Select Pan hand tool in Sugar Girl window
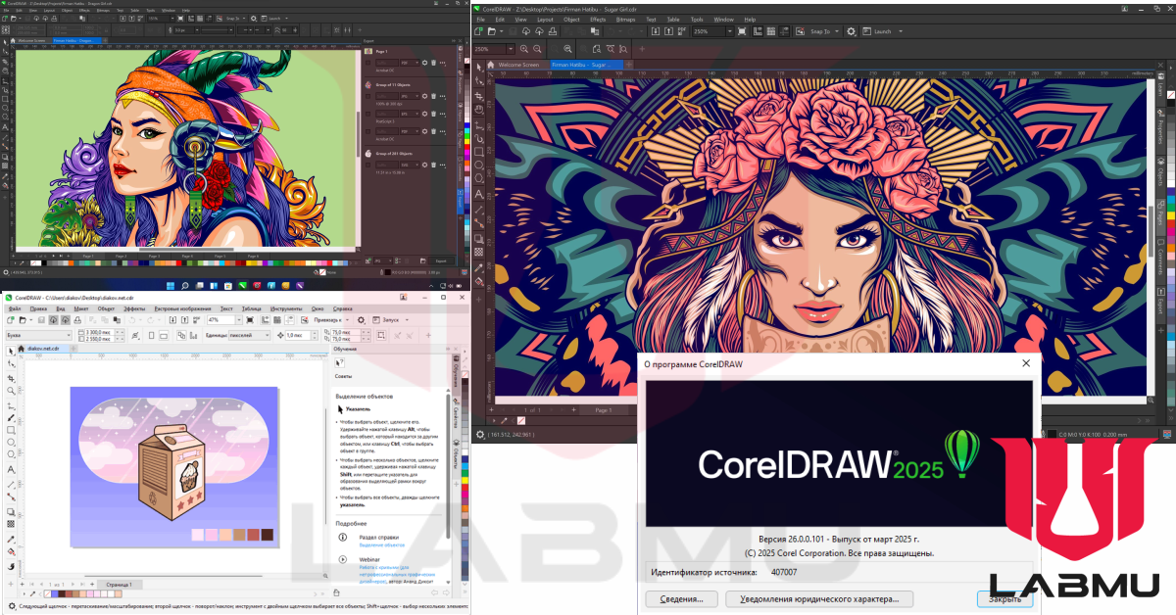 479,110
